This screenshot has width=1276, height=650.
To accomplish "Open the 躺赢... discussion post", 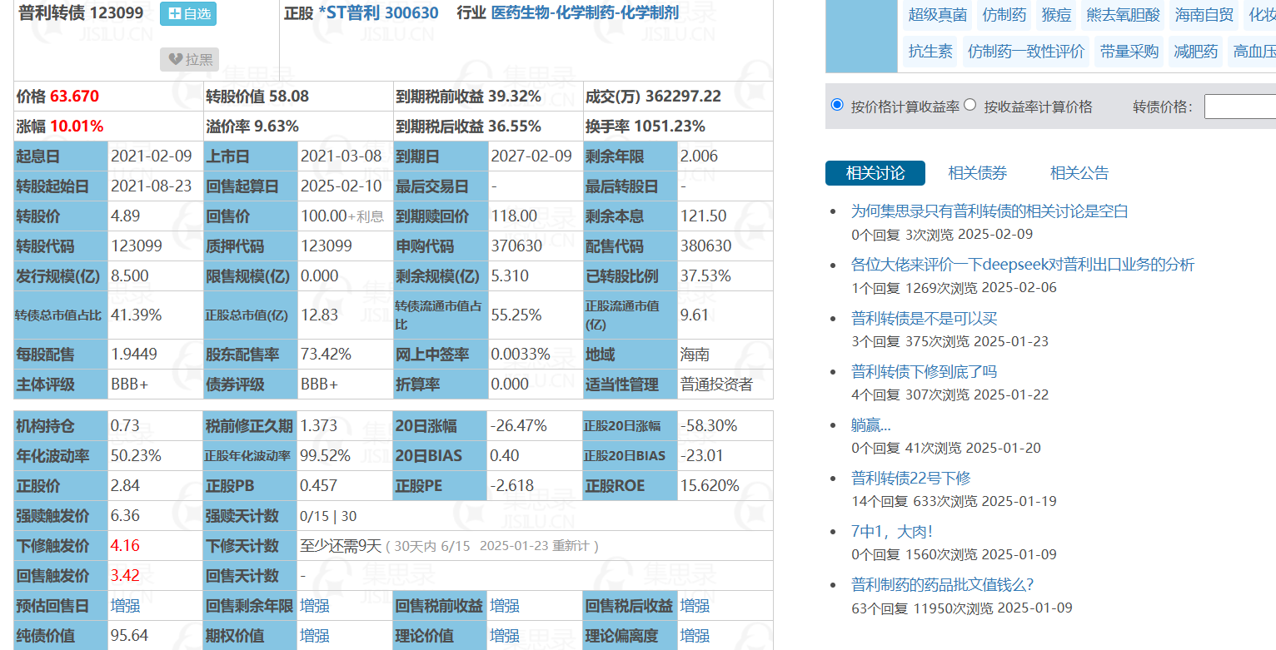I will click(871, 425).
